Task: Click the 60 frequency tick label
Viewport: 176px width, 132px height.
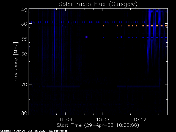Action: (x=24, y=54)
